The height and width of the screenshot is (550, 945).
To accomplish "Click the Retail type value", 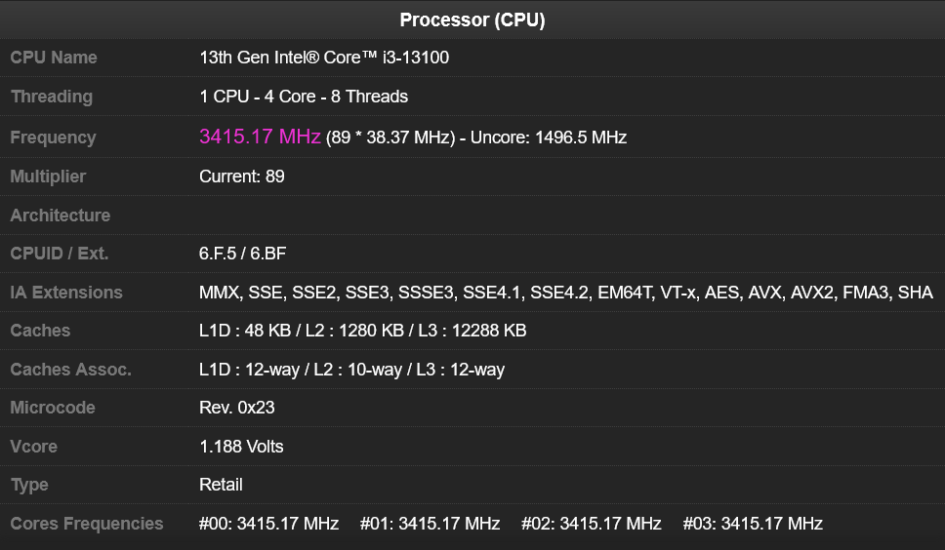I will (221, 485).
